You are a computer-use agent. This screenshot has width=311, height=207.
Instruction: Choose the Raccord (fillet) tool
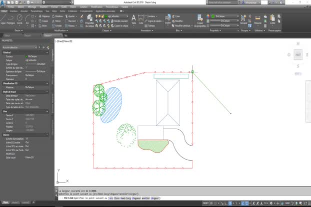pos(71,21)
